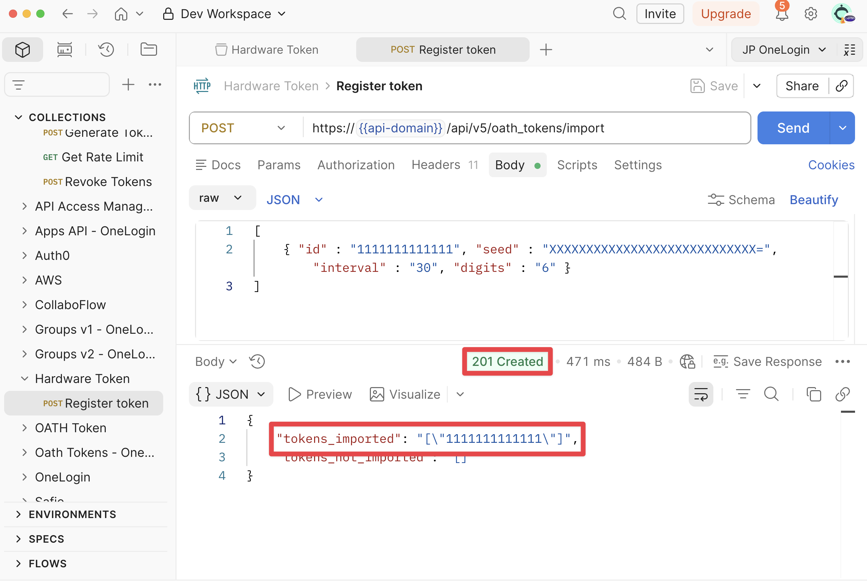Open the Params tab
The image size is (867, 582).
[279, 165]
